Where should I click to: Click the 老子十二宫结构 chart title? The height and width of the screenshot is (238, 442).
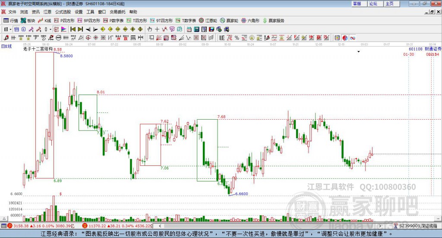[x=38, y=49]
